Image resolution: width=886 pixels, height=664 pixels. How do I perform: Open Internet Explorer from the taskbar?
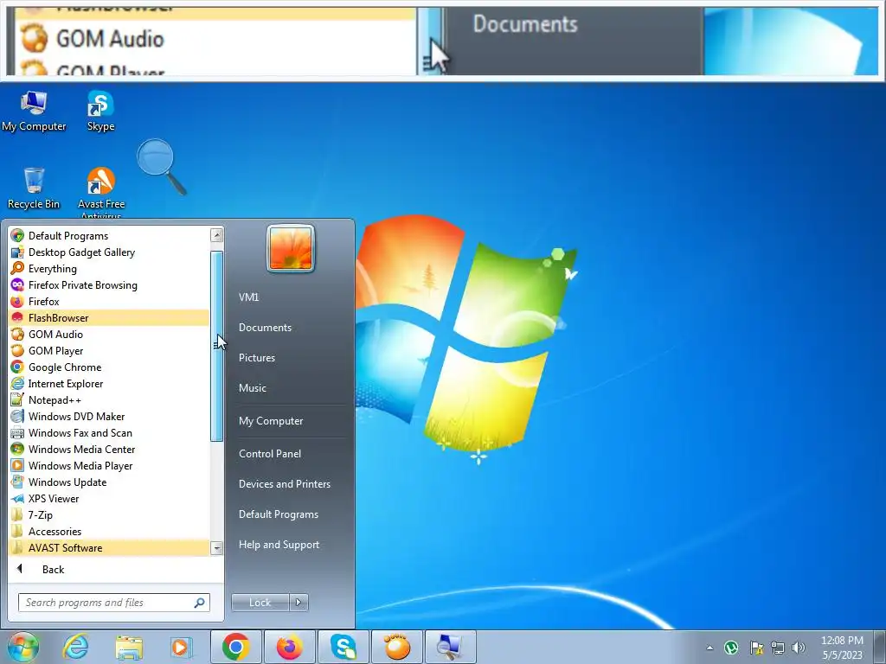tap(76, 648)
